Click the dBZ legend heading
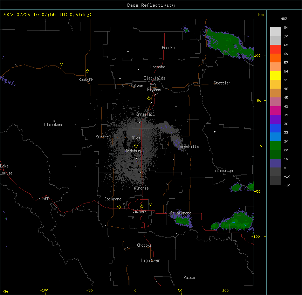302x295 pixels. [x=284, y=19]
